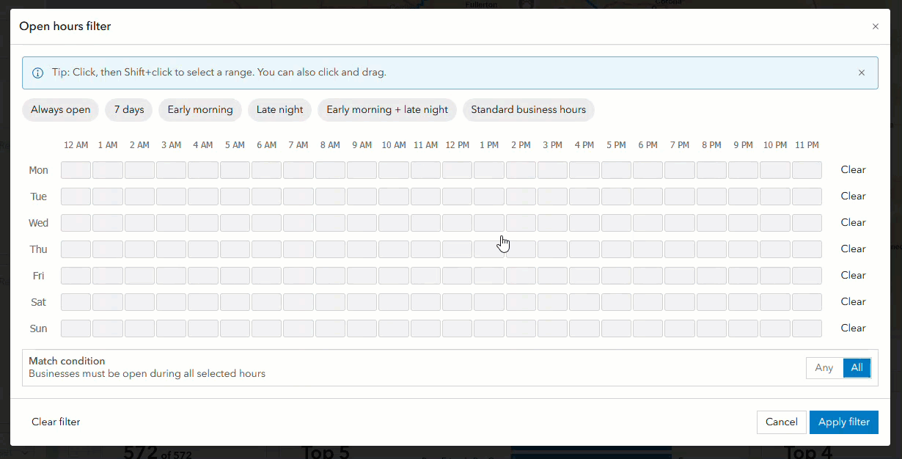The image size is (902, 459).
Task: Toggle Sat 2 AM hour cell
Action: tap(139, 302)
